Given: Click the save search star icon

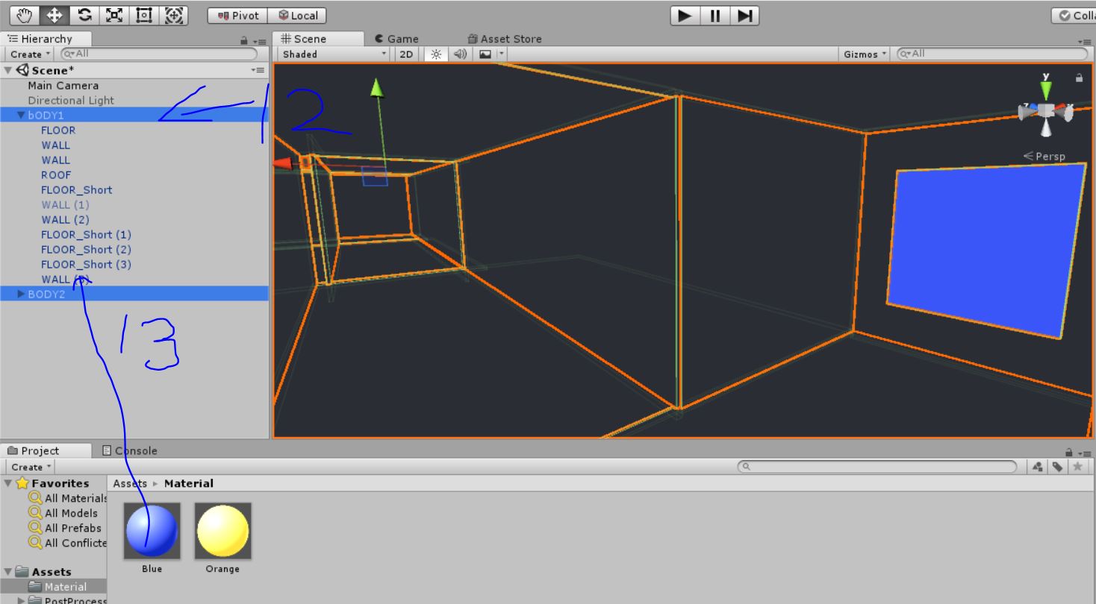Looking at the screenshot, I should coord(1077,467).
